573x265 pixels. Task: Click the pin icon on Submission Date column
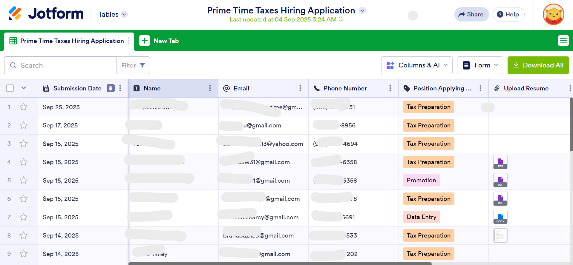[x=111, y=88]
